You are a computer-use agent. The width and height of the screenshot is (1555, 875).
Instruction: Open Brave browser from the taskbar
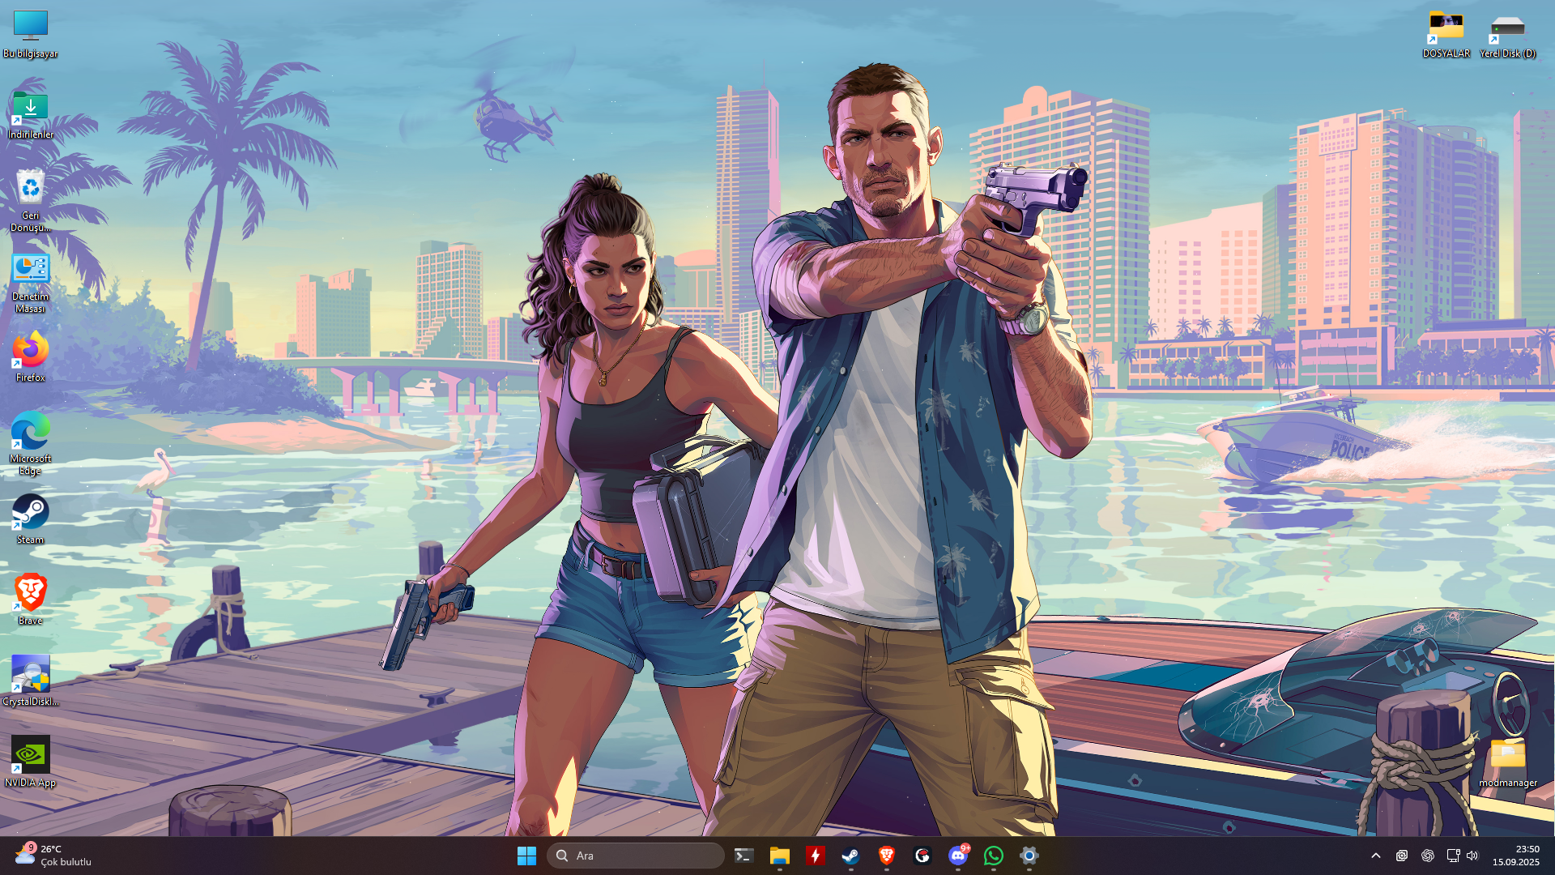(x=886, y=856)
